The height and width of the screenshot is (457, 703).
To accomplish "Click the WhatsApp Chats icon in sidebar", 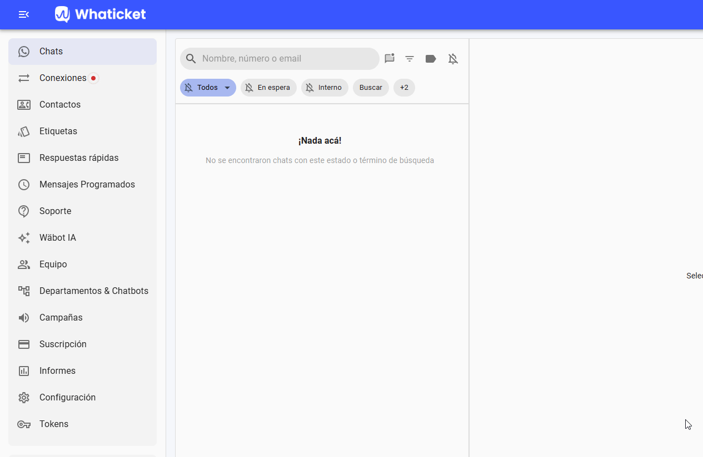I will point(24,52).
